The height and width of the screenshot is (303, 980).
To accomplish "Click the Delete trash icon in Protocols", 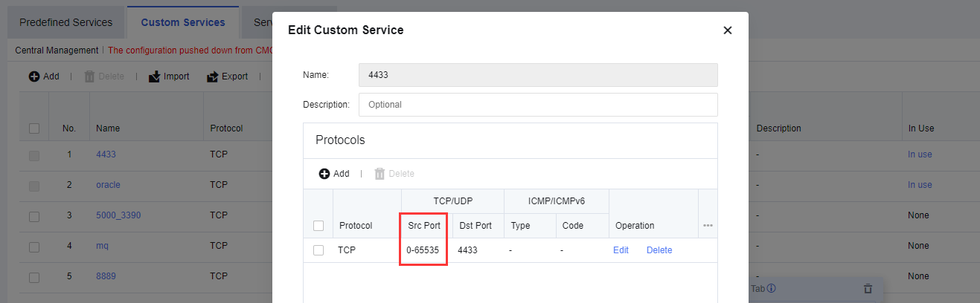I will (379, 174).
